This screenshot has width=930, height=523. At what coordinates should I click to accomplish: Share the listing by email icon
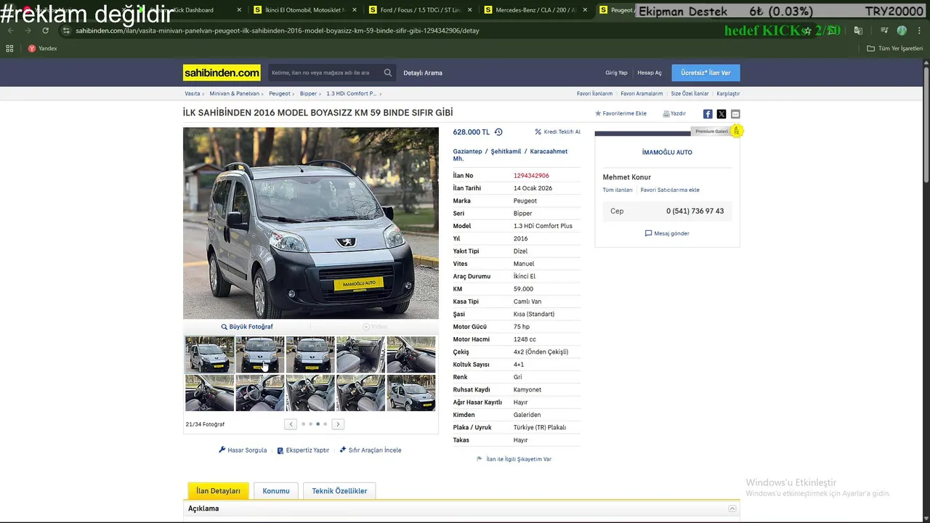(x=735, y=114)
